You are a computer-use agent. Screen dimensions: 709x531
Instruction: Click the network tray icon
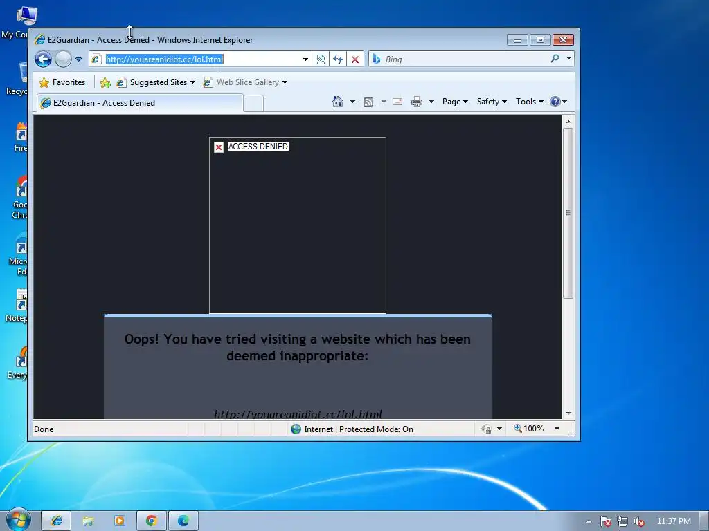622,521
